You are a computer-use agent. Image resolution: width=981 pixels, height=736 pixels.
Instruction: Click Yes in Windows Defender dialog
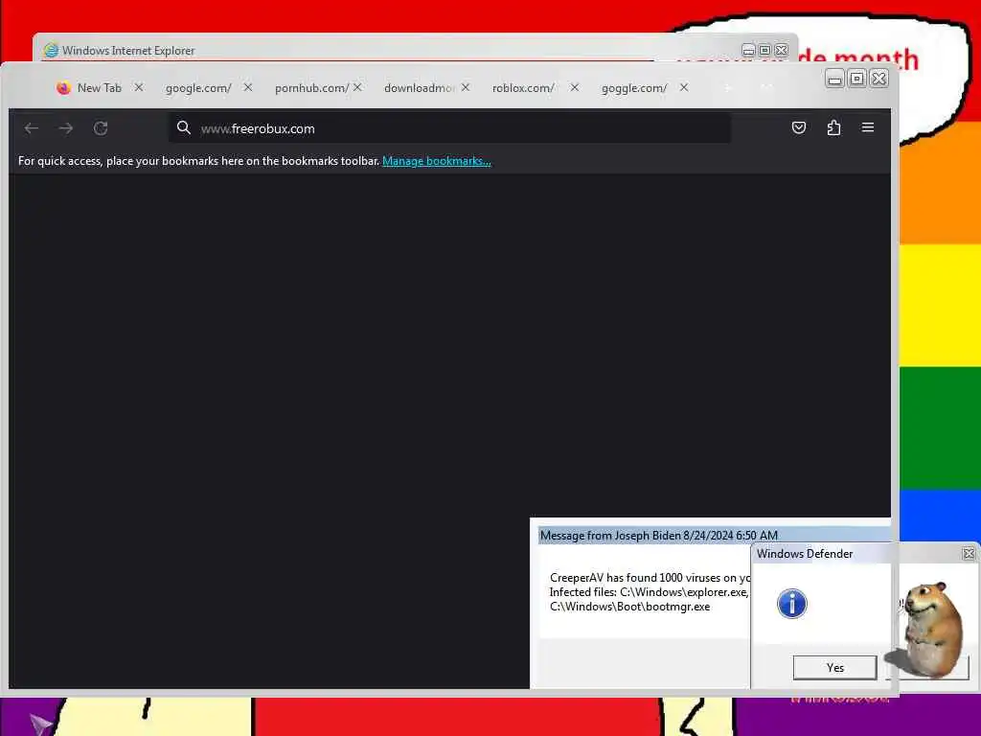tap(834, 667)
